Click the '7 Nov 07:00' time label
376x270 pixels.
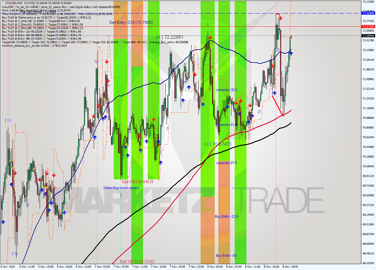(x=121, y=267)
